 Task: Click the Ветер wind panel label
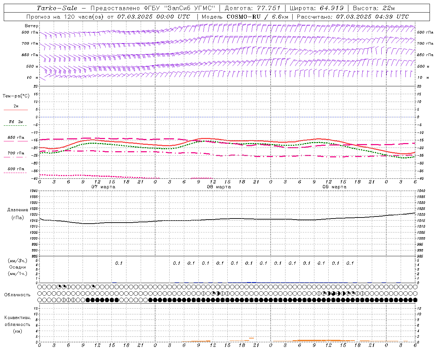tap(31, 26)
